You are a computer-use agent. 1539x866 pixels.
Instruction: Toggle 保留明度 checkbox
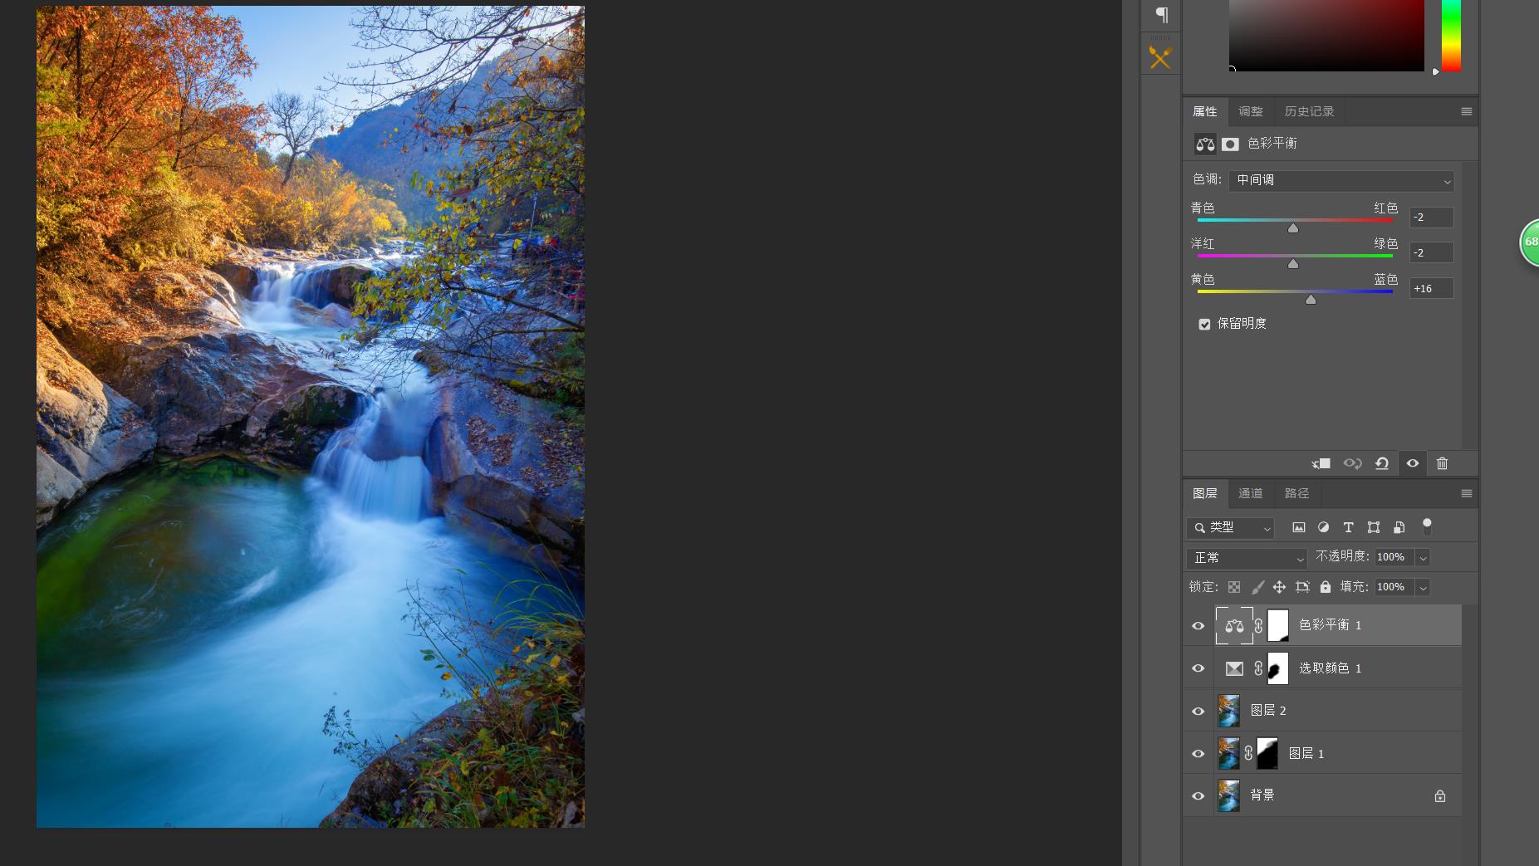pos(1204,324)
